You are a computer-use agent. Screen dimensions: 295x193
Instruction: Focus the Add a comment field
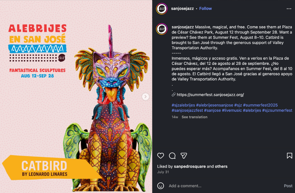[224, 186]
